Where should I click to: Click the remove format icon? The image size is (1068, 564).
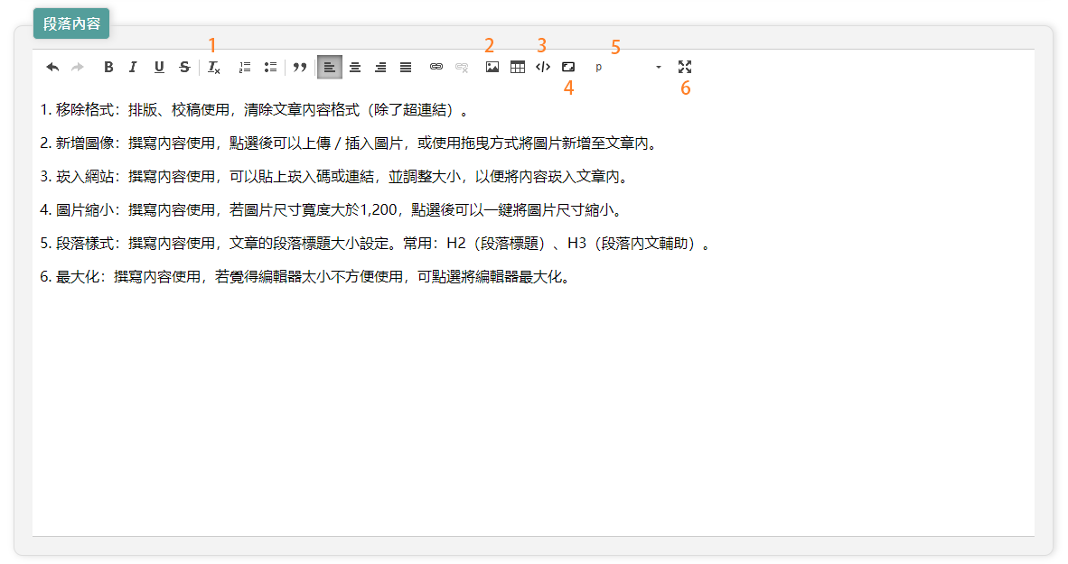coord(214,67)
